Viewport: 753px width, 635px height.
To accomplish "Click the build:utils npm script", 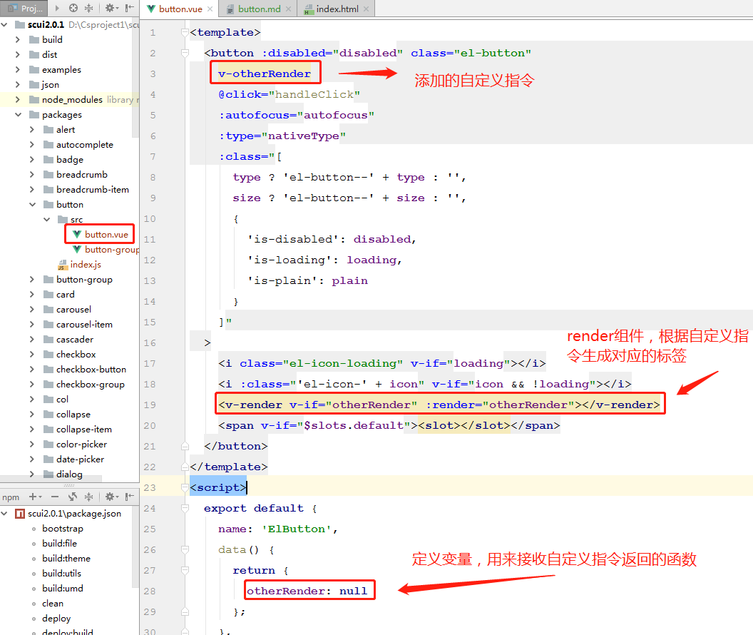I will (x=61, y=573).
